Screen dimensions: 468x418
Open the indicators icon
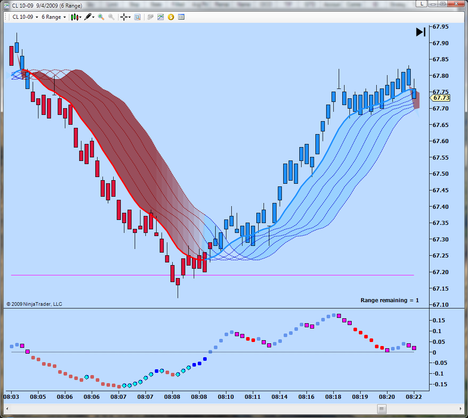161,17
